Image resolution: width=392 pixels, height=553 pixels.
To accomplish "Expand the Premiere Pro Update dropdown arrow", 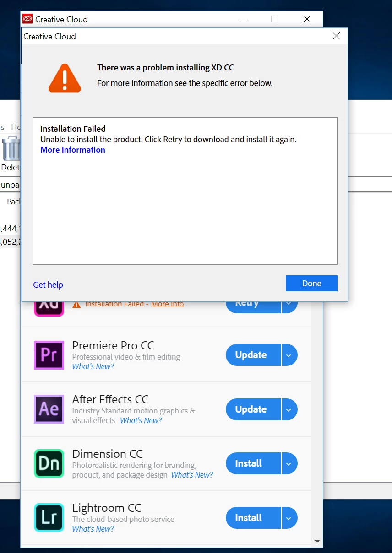I will (289, 355).
